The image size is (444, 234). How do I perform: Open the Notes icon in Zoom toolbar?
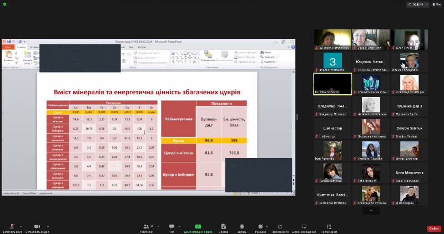coord(329,226)
